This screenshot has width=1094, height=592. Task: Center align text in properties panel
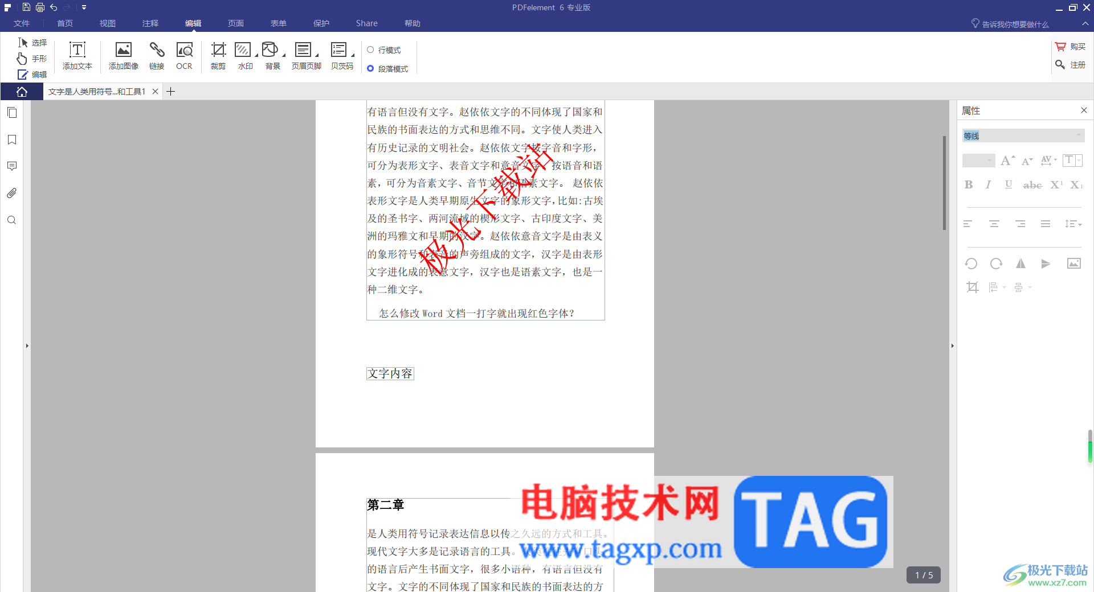tap(994, 224)
